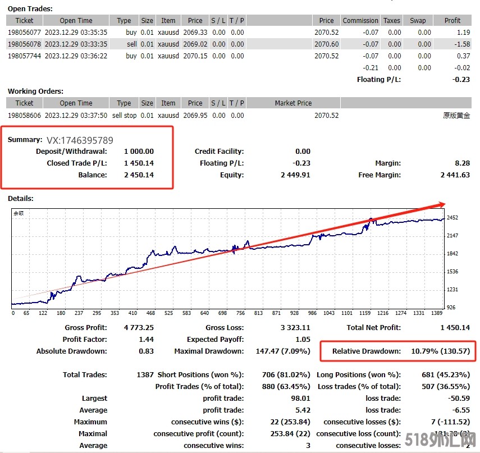
Task: Click the Profit column header in Open Trades
Action: (x=452, y=21)
